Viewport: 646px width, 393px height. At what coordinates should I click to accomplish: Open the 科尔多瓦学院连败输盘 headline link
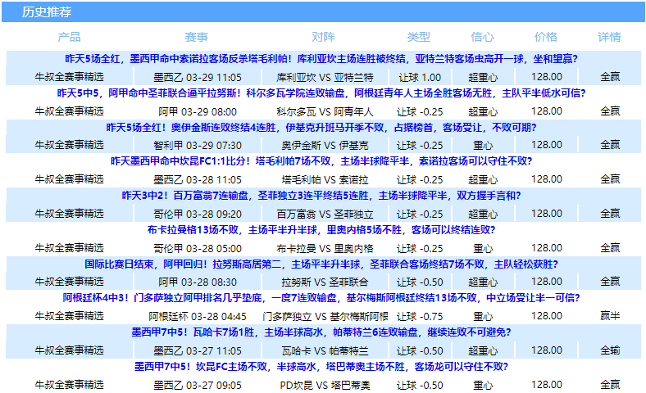(321, 93)
